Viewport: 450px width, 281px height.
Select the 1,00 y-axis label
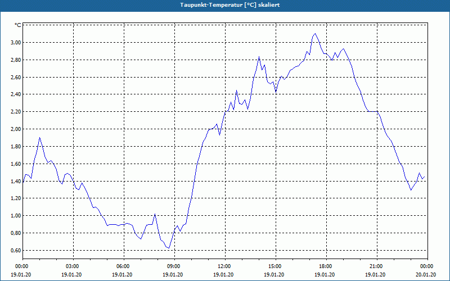[x=16, y=216]
